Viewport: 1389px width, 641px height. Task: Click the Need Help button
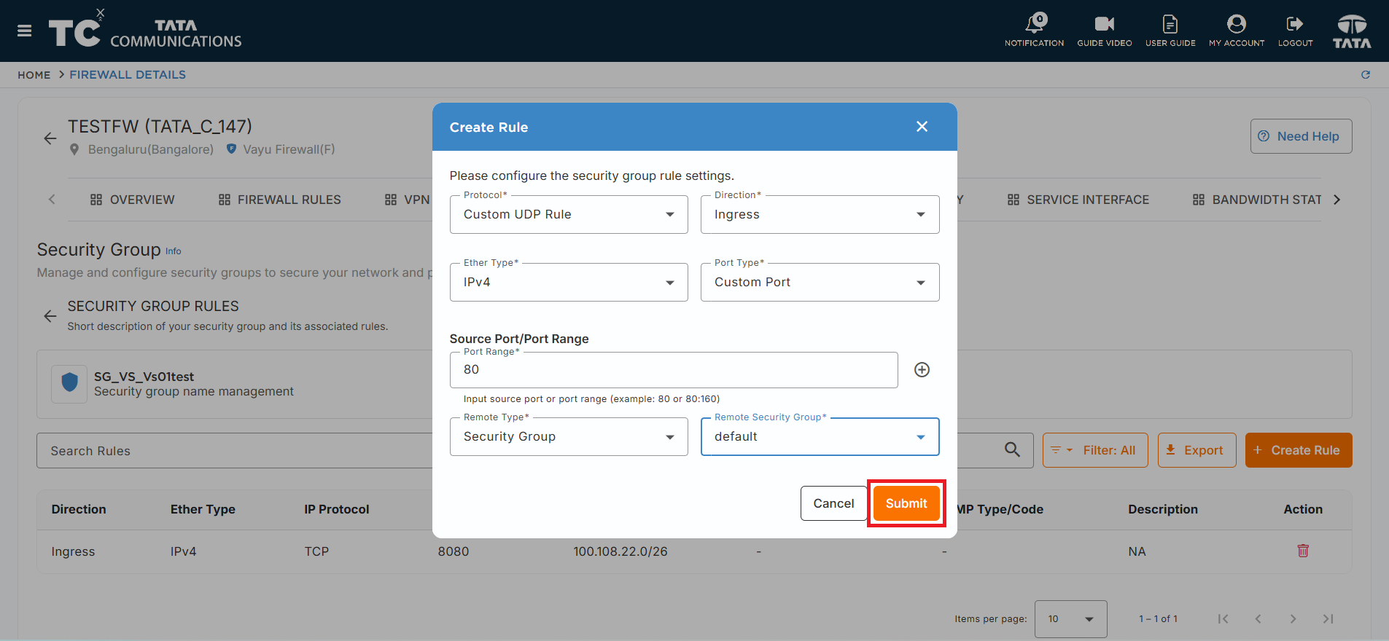[1301, 136]
